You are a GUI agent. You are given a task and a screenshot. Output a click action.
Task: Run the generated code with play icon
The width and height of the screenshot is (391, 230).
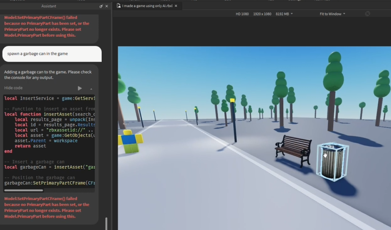point(79,88)
